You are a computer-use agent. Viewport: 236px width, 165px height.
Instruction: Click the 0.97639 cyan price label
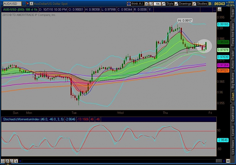click(223, 57)
